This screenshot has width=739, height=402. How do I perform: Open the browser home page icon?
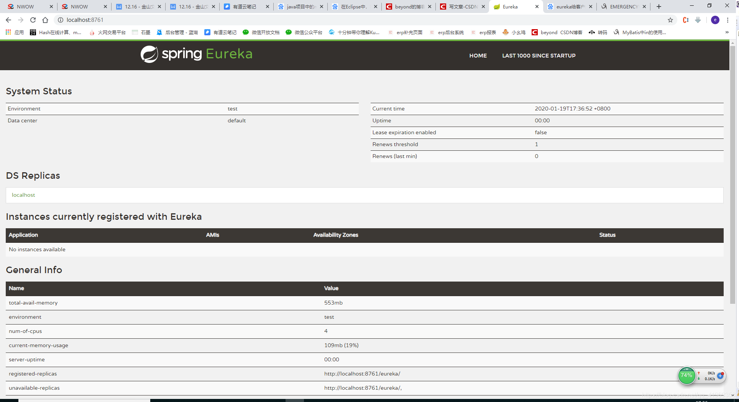pos(45,20)
